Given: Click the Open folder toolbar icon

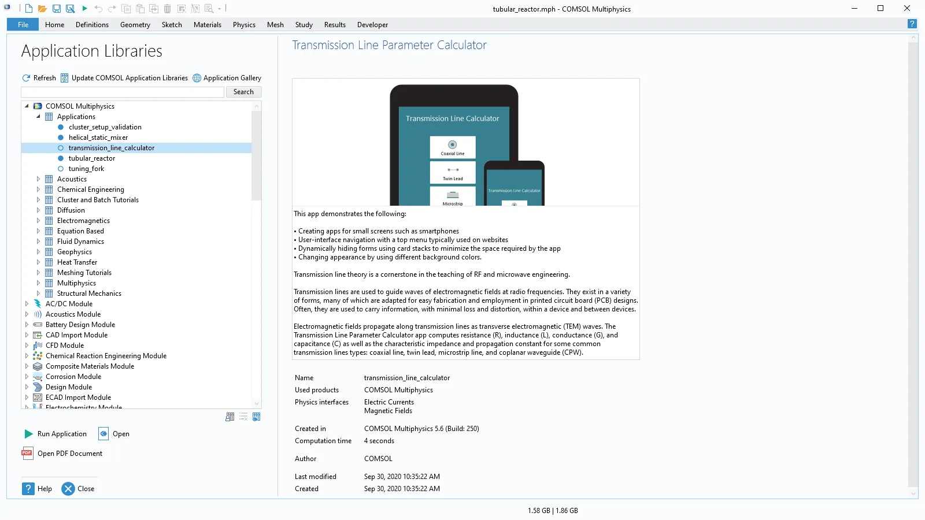Looking at the screenshot, I should coord(42,9).
